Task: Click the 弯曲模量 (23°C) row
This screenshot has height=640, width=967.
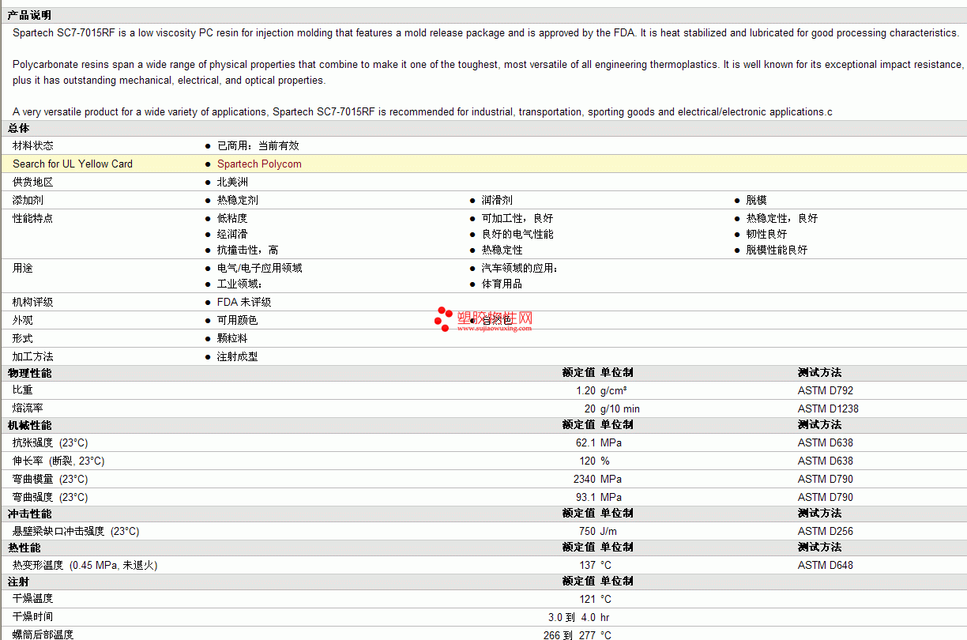Action: tap(483, 479)
